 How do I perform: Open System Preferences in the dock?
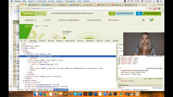click(110, 94)
